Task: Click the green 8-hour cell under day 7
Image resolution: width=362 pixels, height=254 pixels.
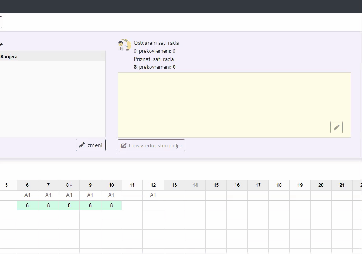Action: tap(48, 205)
